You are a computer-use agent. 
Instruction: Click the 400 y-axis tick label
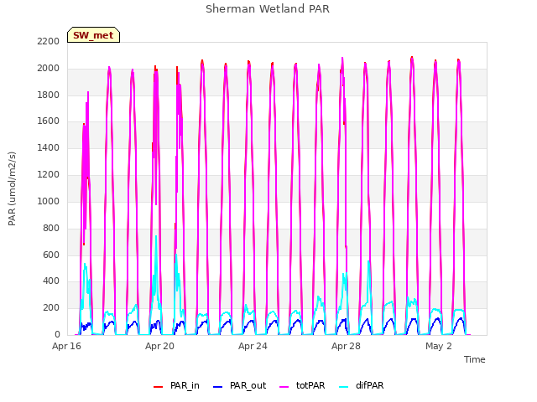pos(51,281)
